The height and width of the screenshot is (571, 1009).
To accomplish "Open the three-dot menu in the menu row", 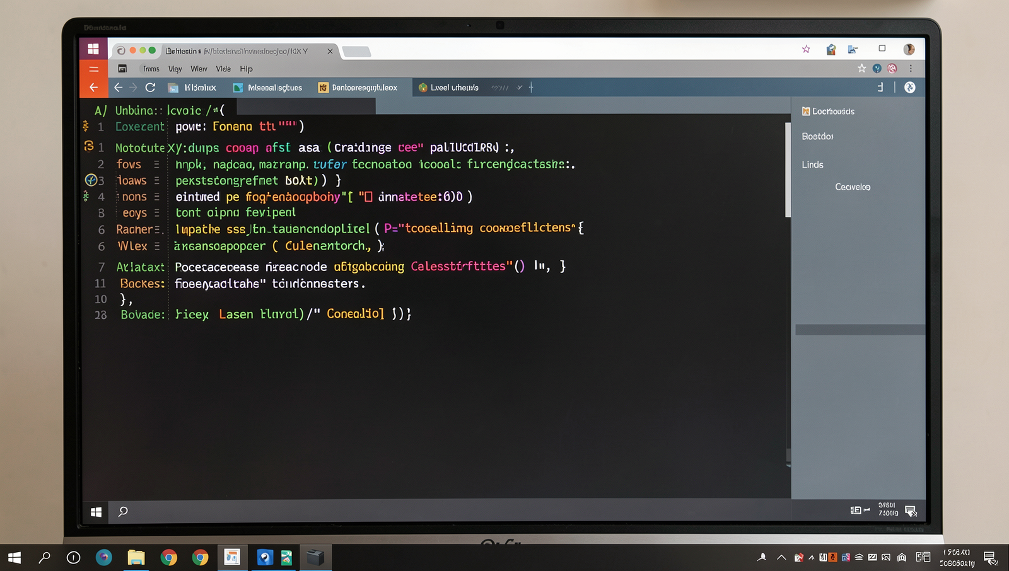I will [x=911, y=68].
